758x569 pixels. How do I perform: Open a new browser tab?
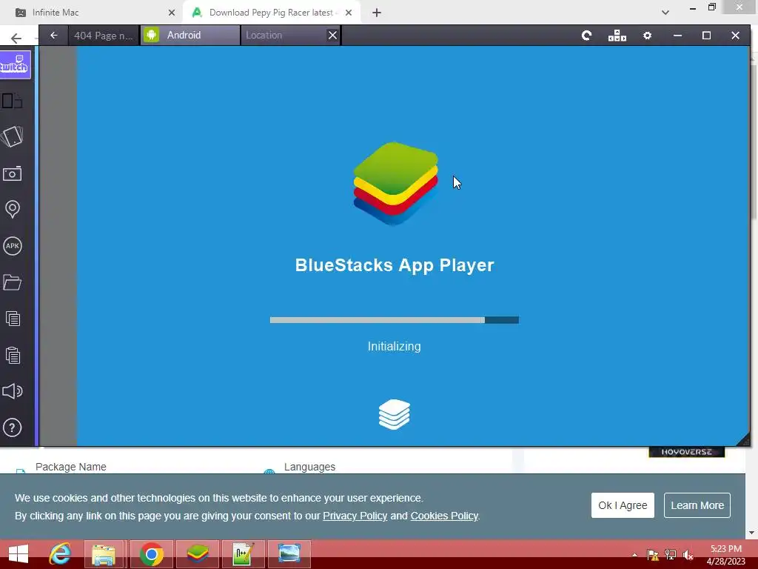tap(377, 13)
